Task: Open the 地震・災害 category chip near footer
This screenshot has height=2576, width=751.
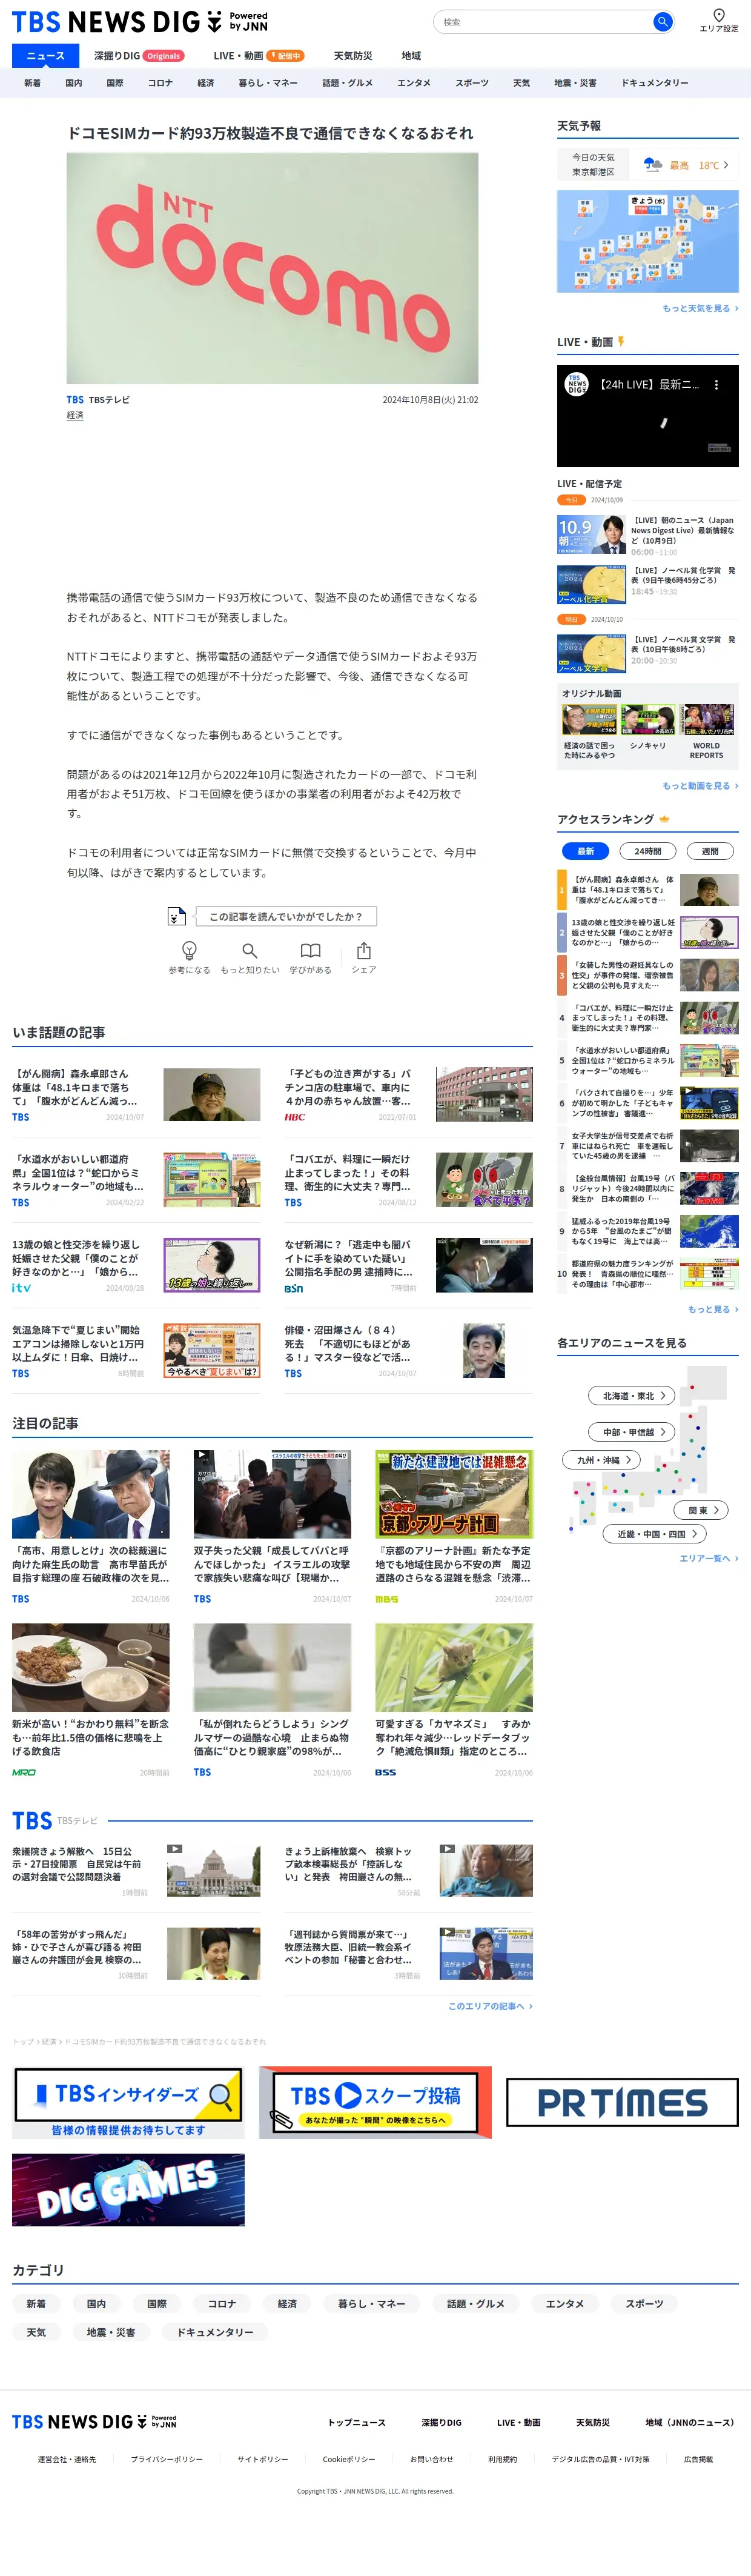Action: tap(110, 2332)
